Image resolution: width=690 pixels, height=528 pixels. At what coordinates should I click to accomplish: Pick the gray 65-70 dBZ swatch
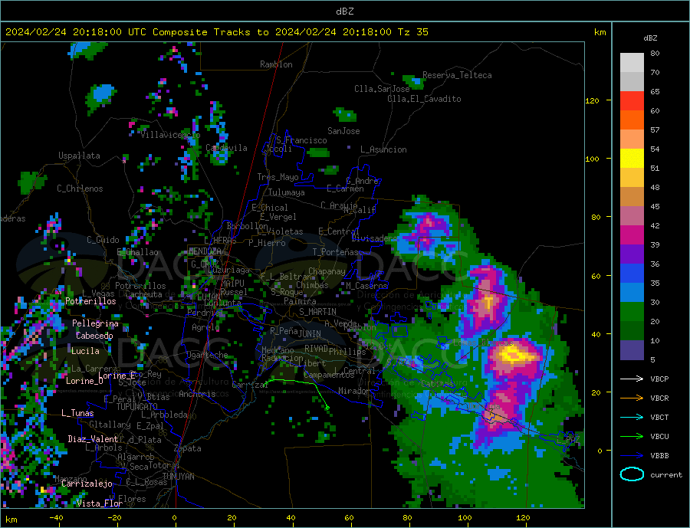[x=632, y=82]
